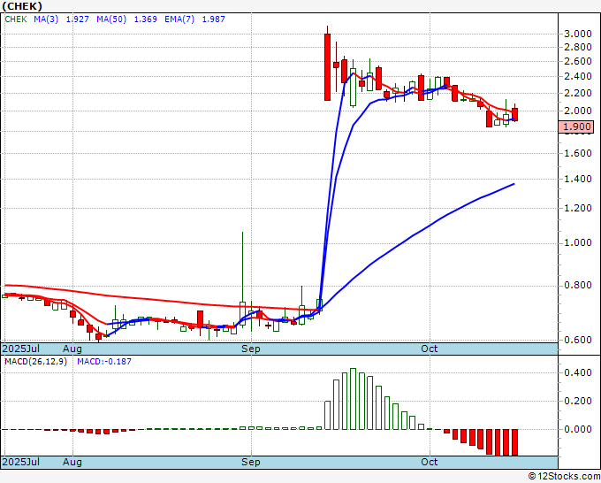Click the 0.800 price axis label
Screen dimensions: 601x483
[578, 285]
